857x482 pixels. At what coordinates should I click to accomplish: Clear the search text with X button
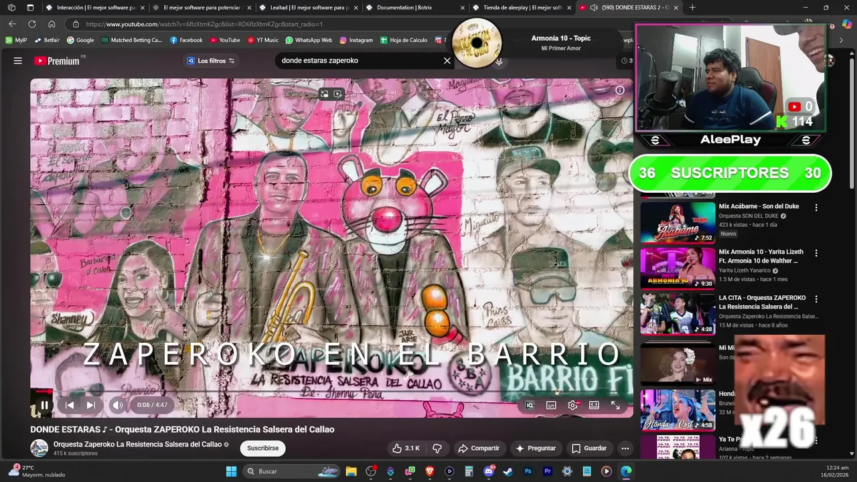(x=447, y=60)
